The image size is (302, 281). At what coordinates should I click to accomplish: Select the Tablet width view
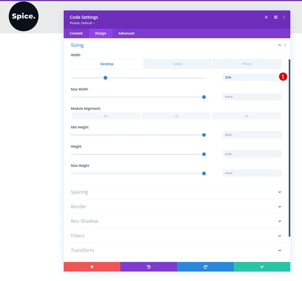pos(178,64)
